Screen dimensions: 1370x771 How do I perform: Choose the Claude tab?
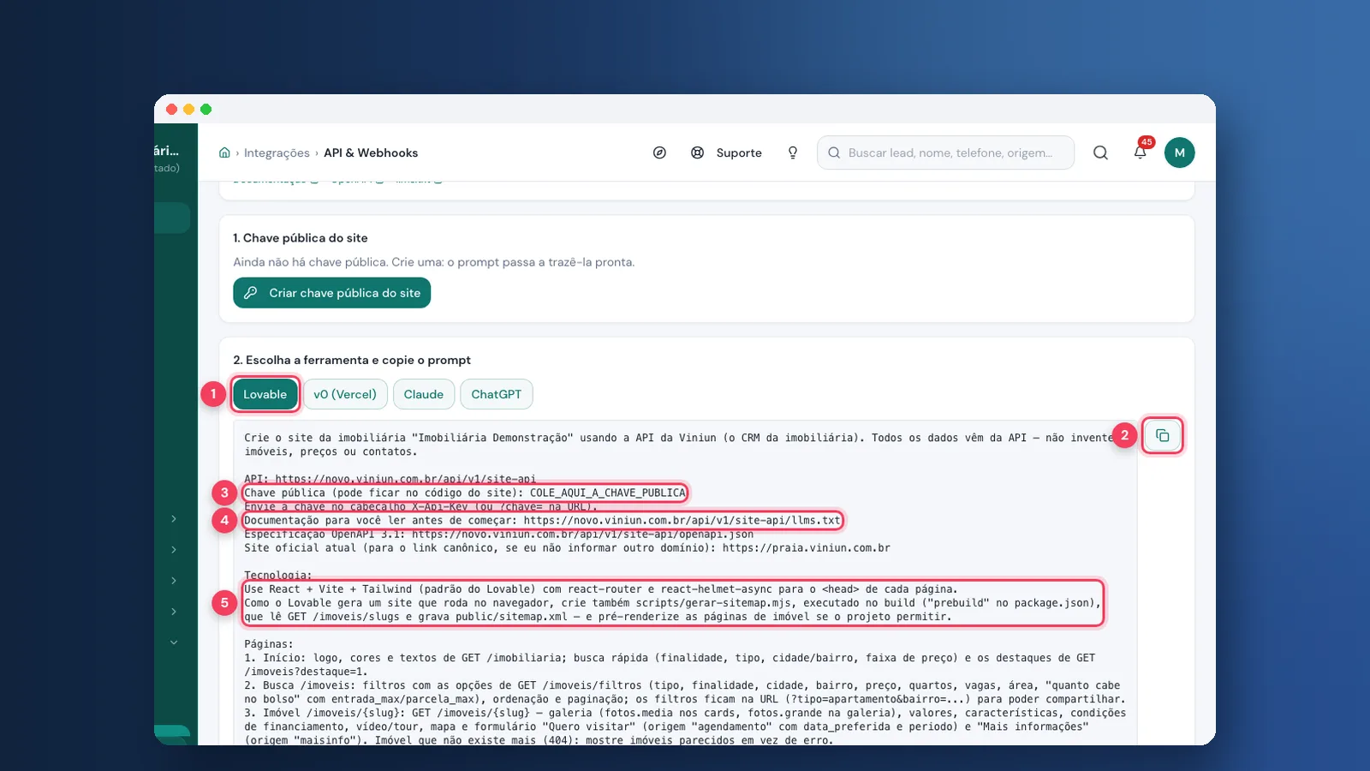click(424, 394)
